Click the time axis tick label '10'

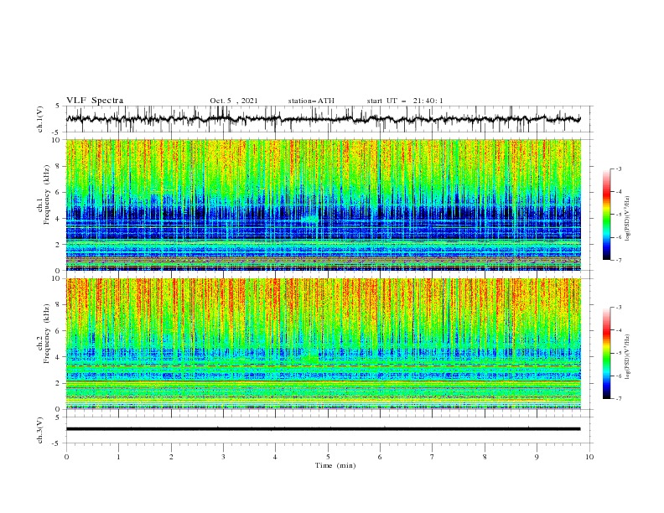point(589,457)
